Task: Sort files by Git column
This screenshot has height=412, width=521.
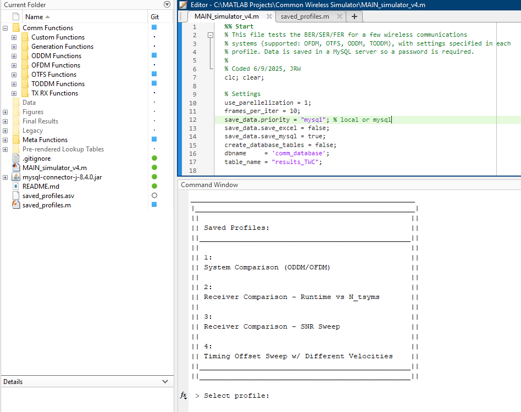Action: point(155,16)
